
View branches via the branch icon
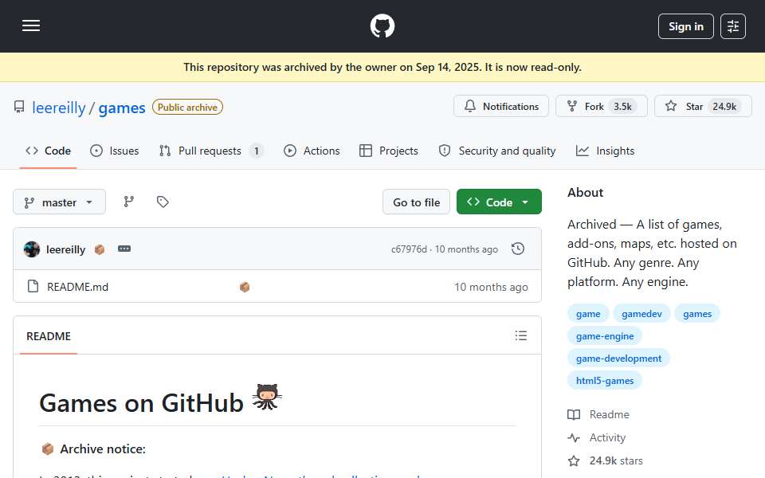point(129,202)
